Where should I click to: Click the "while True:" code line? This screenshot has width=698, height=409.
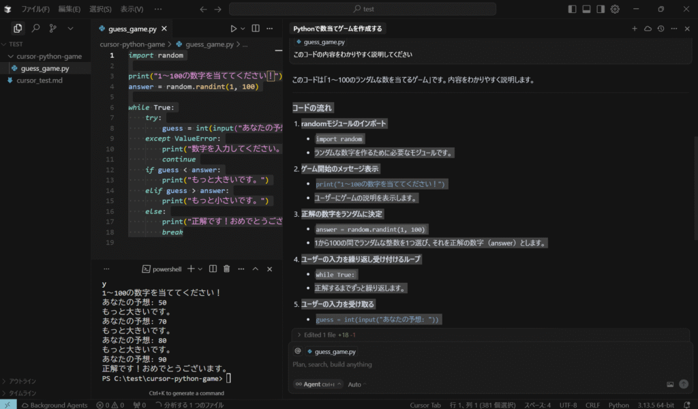pos(151,107)
